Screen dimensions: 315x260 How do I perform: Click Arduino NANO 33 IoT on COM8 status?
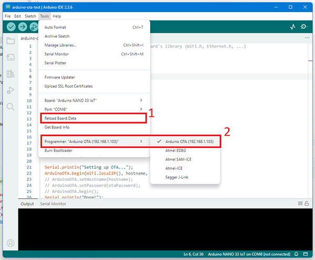249,254
